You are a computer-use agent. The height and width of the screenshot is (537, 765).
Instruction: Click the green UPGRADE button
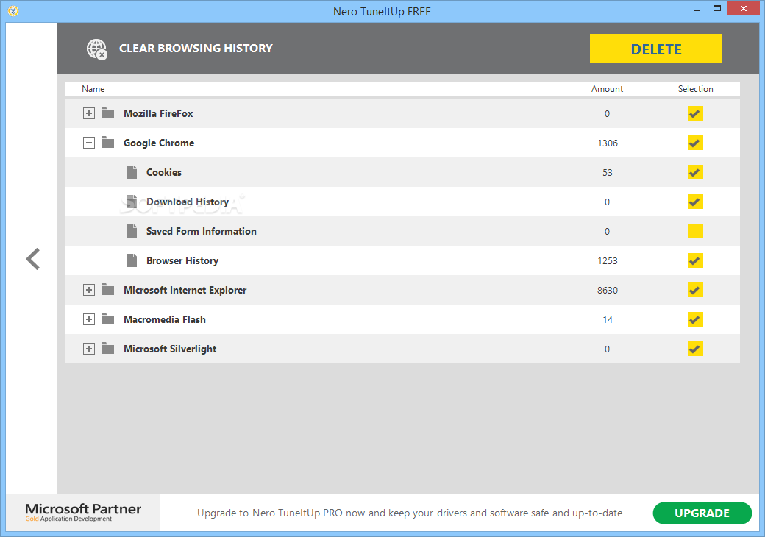(702, 513)
